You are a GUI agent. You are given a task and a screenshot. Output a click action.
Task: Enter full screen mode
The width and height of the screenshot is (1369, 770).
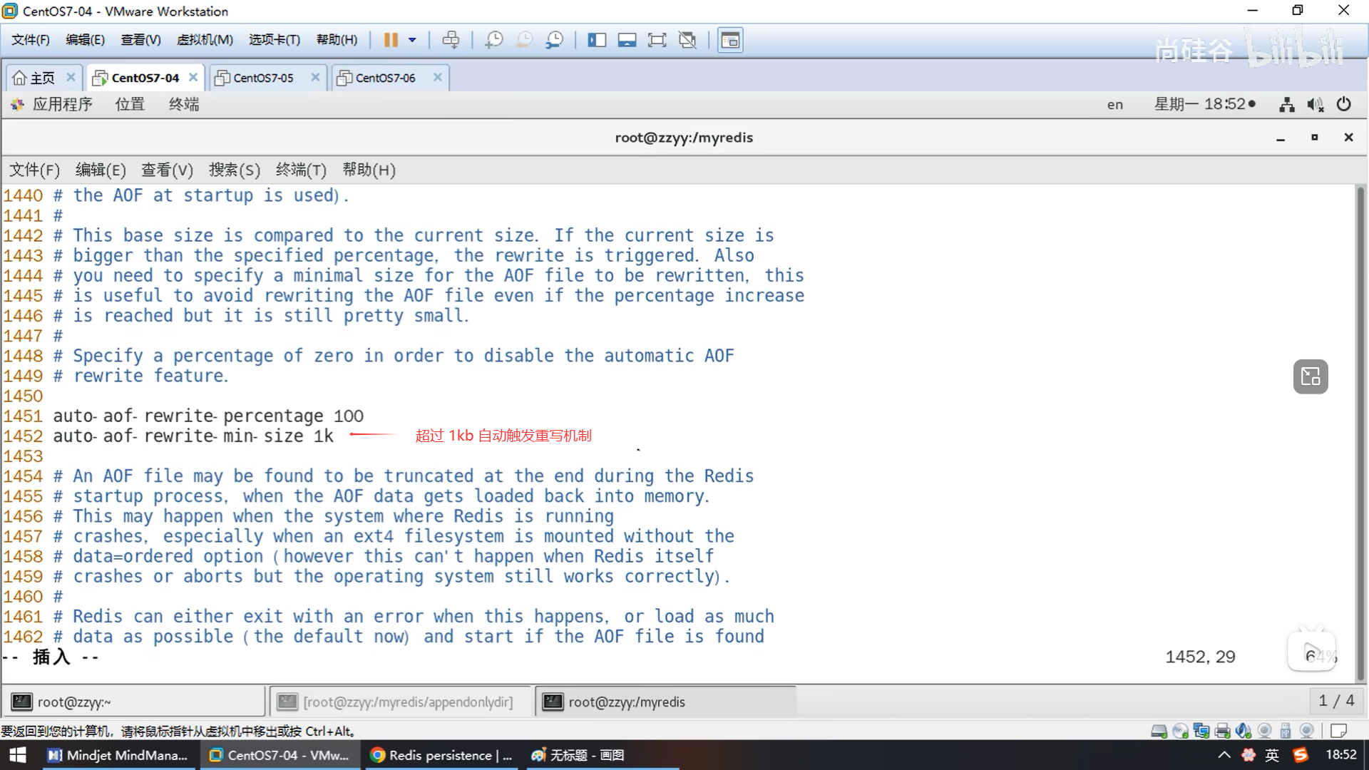point(657,40)
